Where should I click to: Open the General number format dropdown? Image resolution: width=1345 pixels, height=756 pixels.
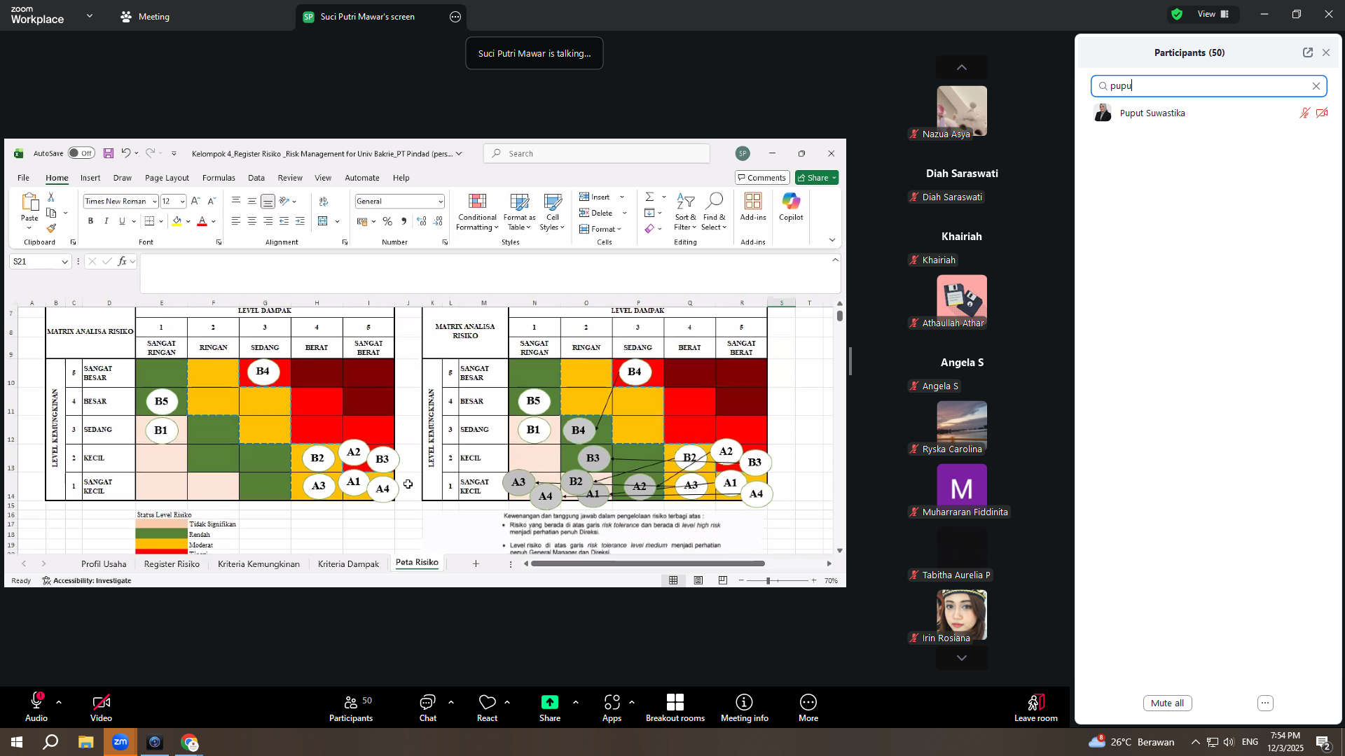(x=441, y=202)
